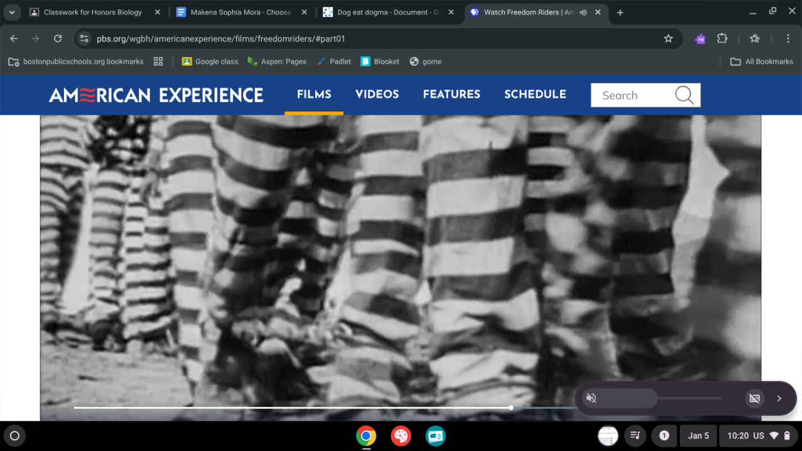Open the Padlet bookmark

tap(334, 61)
